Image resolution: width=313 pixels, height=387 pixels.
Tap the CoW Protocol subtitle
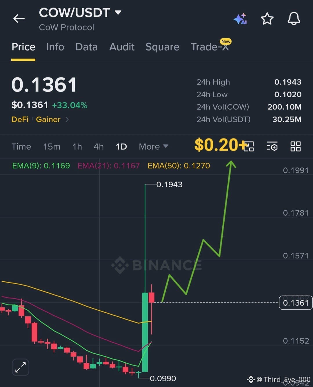66,27
